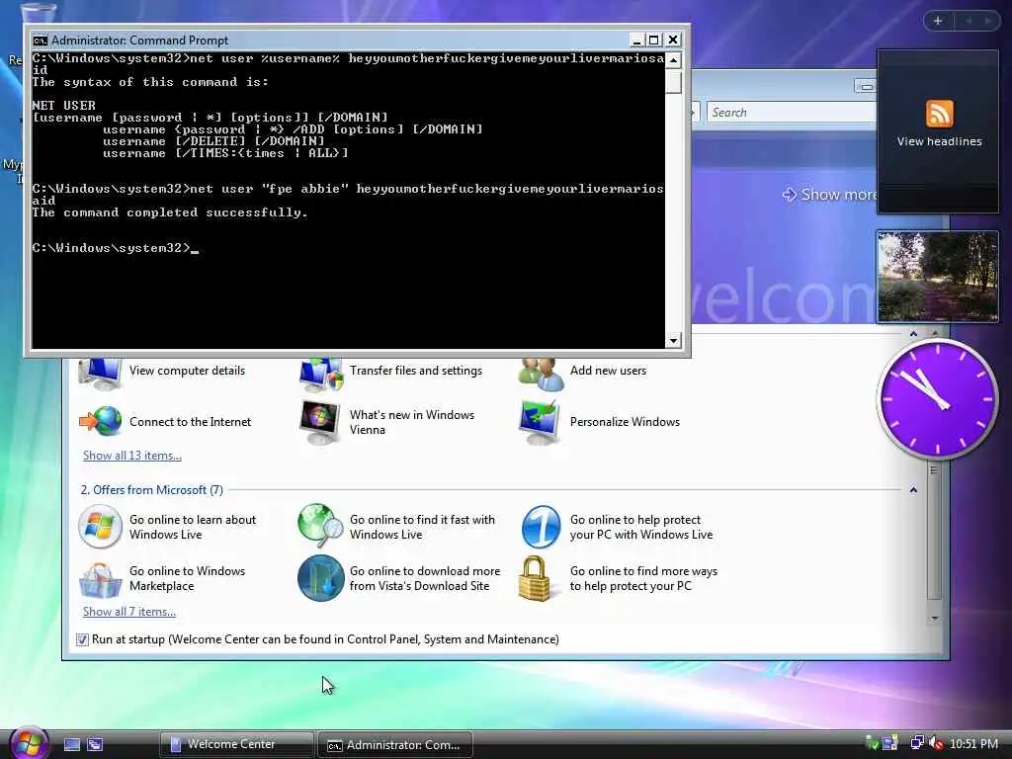Image resolution: width=1012 pixels, height=759 pixels.
Task: Click the taskbar clock showing 10:51 PM
Action: click(973, 744)
